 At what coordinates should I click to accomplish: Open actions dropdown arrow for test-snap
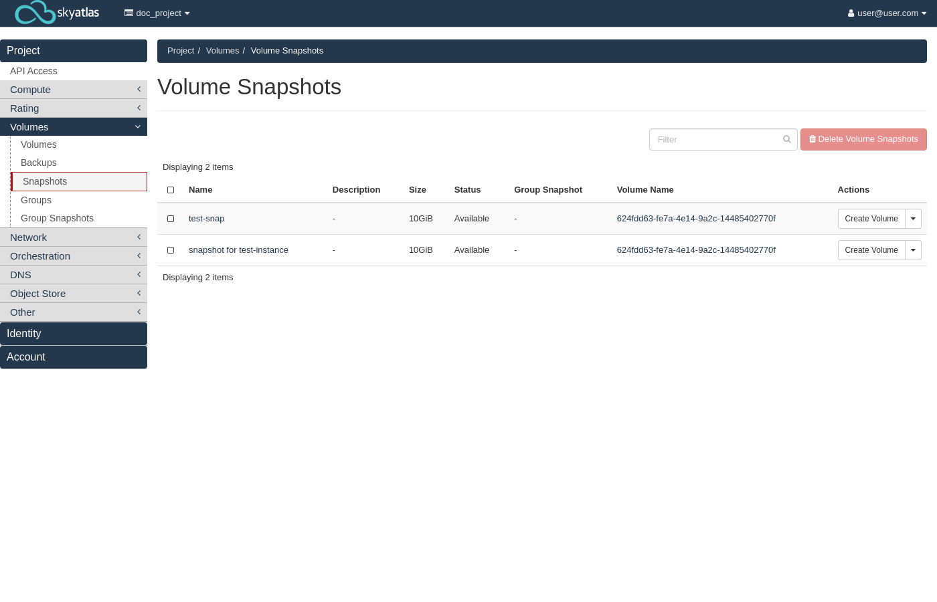913,219
